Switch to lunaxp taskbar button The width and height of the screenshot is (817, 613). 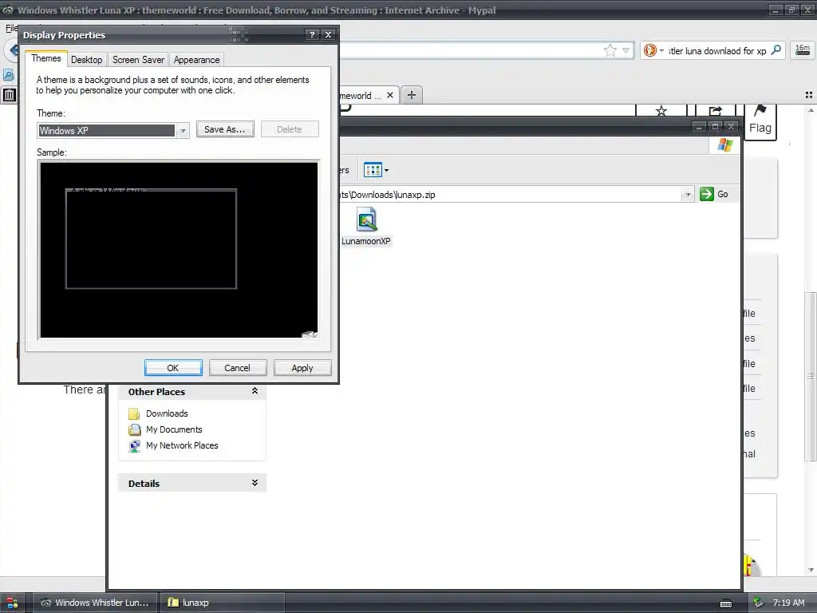click(222, 603)
